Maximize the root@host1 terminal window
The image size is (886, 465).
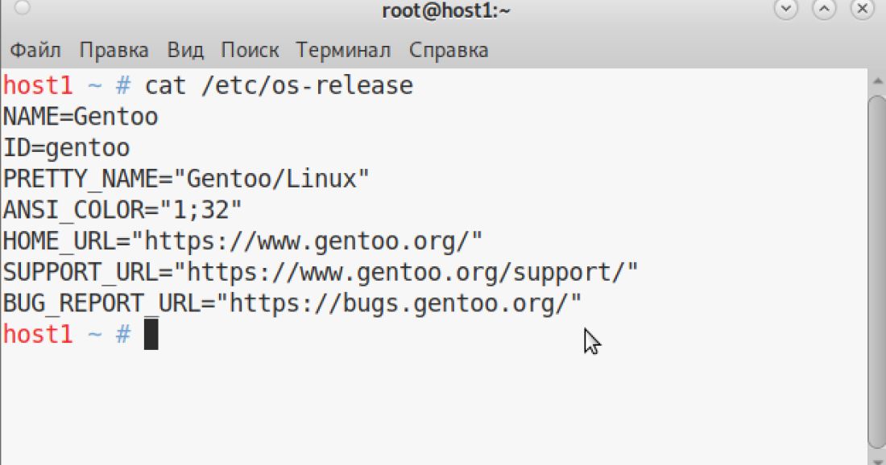pos(824,10)
